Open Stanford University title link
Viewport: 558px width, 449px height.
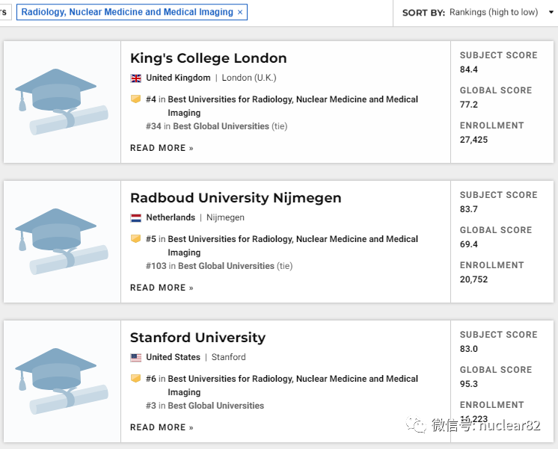197,338
